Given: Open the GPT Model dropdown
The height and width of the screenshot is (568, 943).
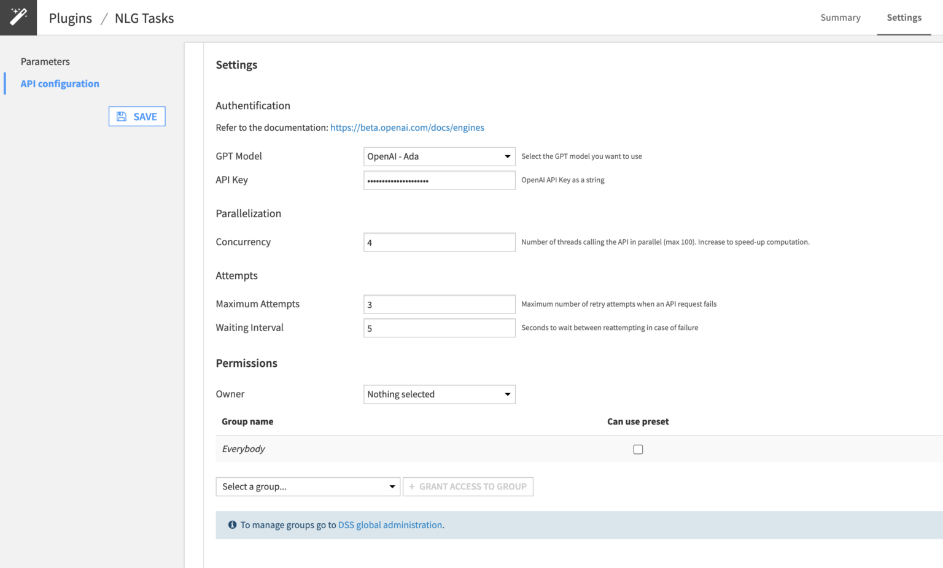Looking at the screenshot, I should pos(439,156).
